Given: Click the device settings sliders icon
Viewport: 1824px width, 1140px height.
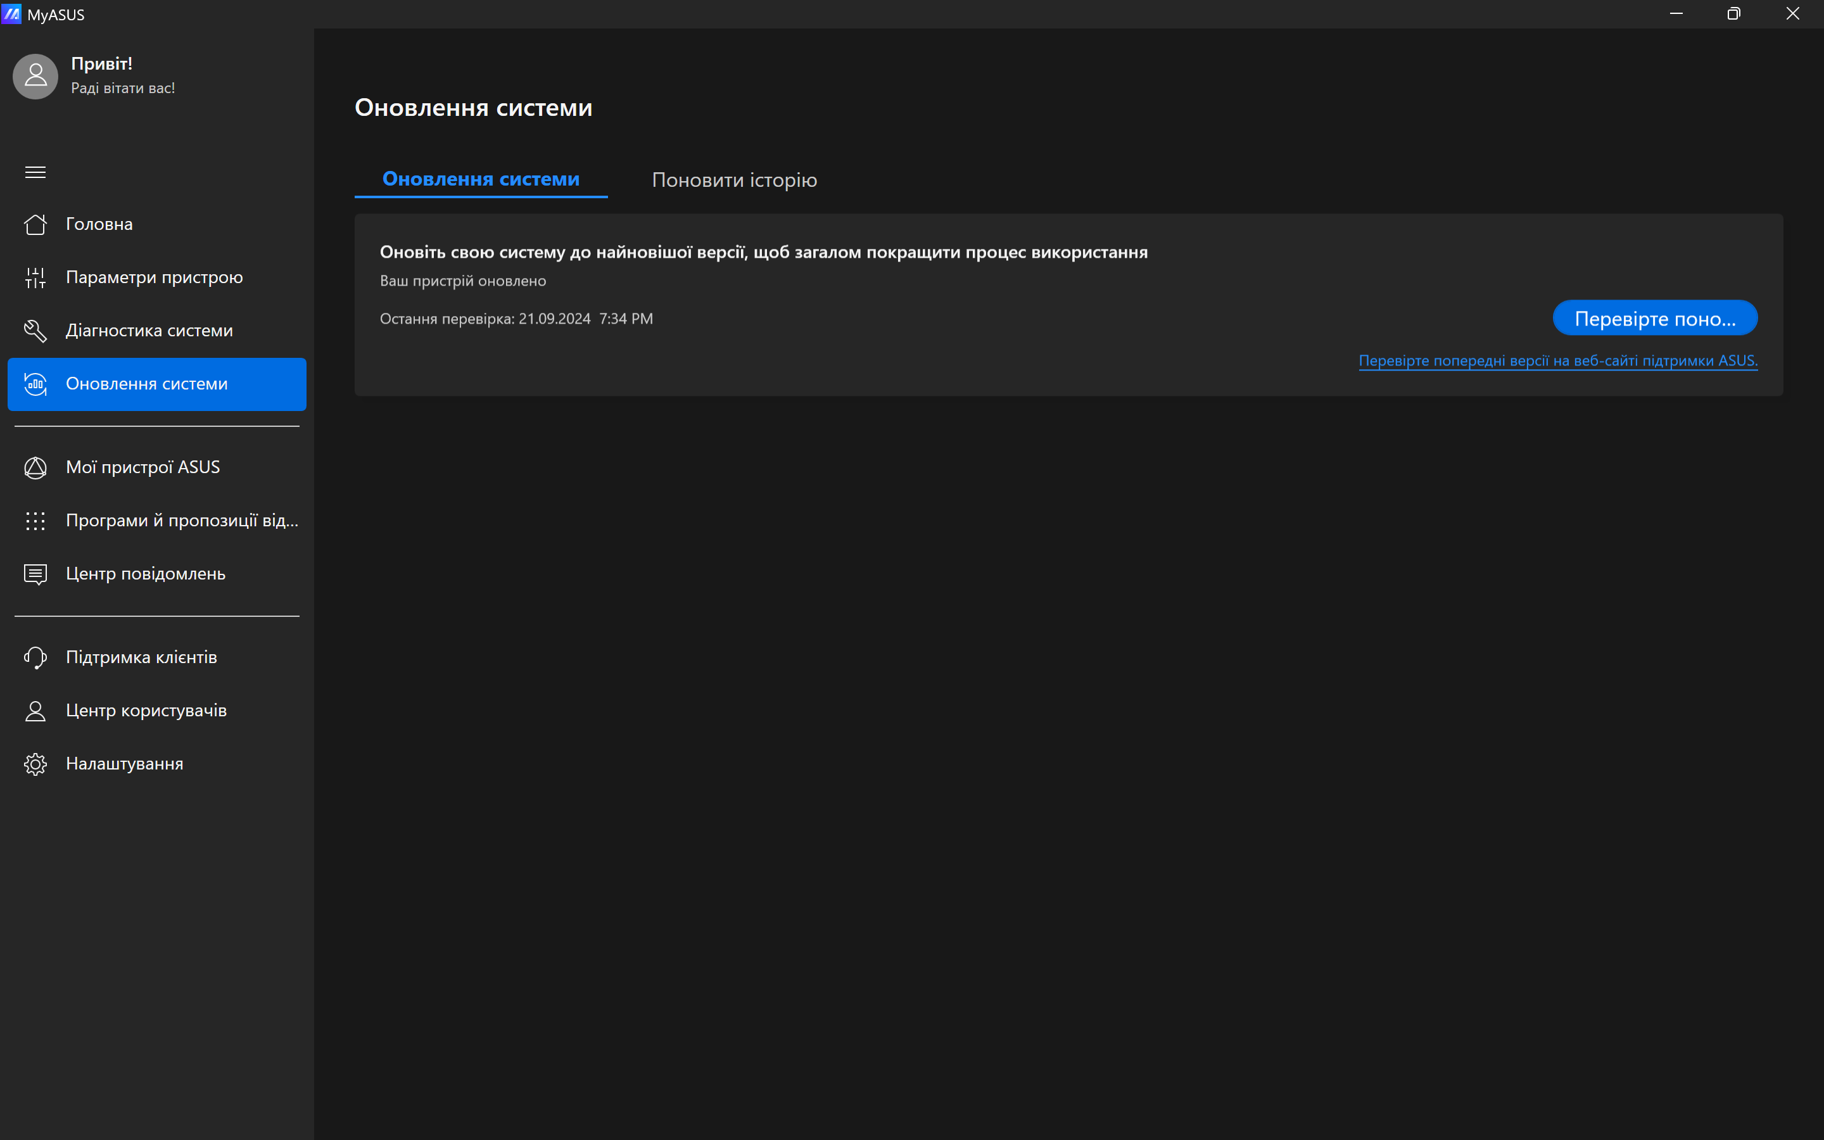Looking at the screenshot, I should click(x=35, y=277).
